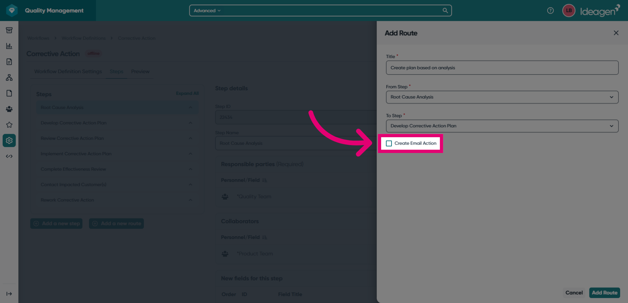Screen dimensions: 628x303
Task: Switch to the Steps tab
Action: [x=116, y=71]
